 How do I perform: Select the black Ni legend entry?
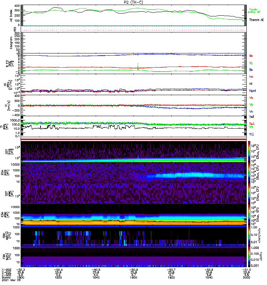click(x=251, y=84)
